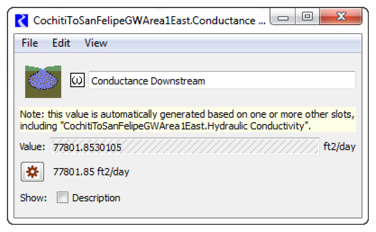
Task: Click the yellow auto-generated note text
Action: coord(187,115)
